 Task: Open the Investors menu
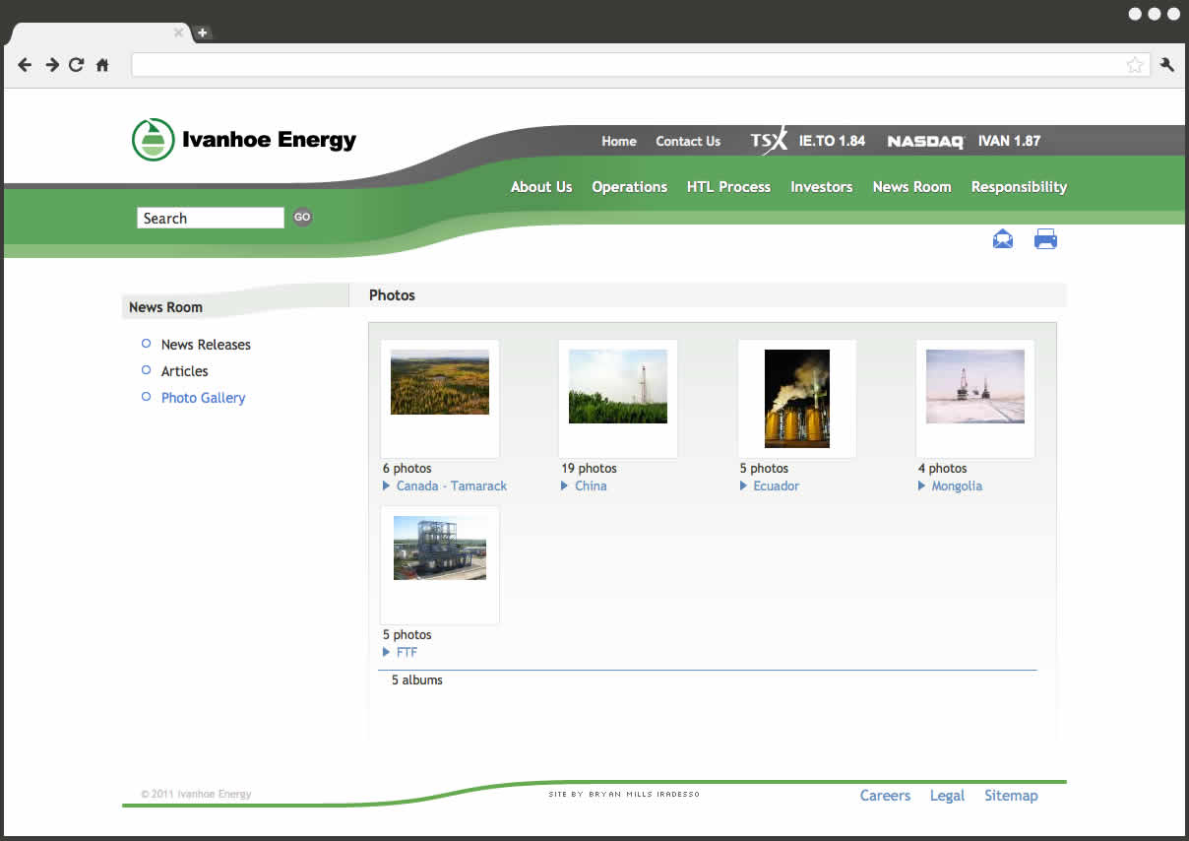tap(821, 187)
